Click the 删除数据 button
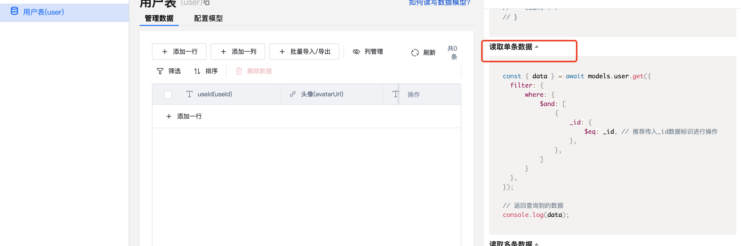 tap(254, 71)
